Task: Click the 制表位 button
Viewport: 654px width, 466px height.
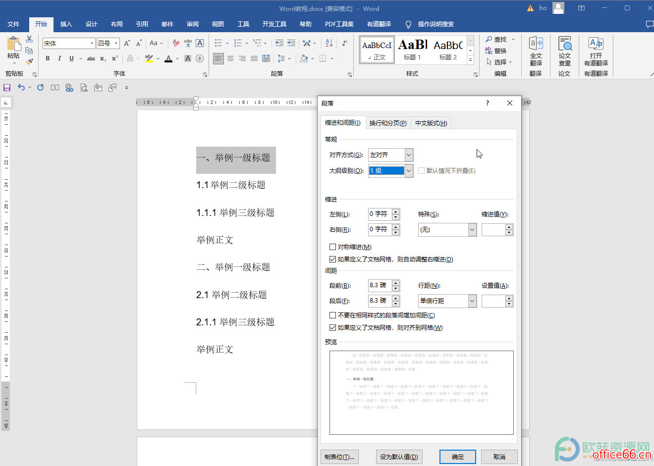Action: 339,457
